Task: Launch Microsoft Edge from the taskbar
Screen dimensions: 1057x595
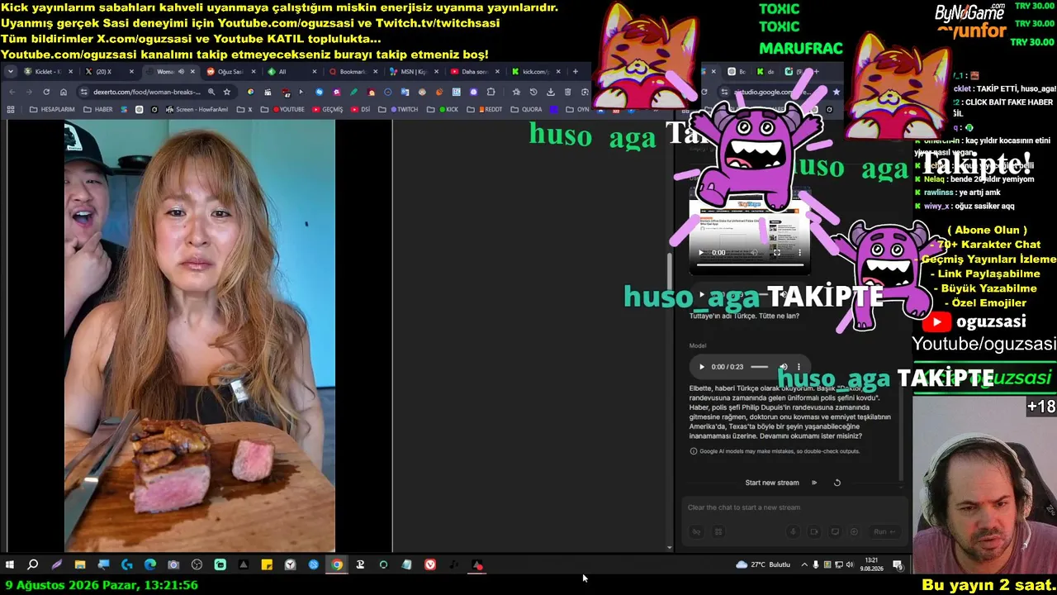Action: [150, 564]
